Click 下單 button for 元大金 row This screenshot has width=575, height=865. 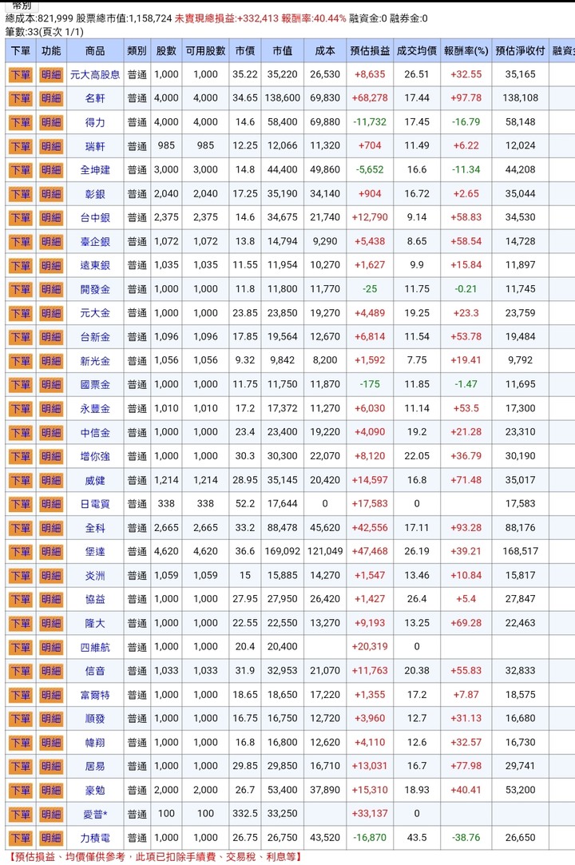pos(21,313)
